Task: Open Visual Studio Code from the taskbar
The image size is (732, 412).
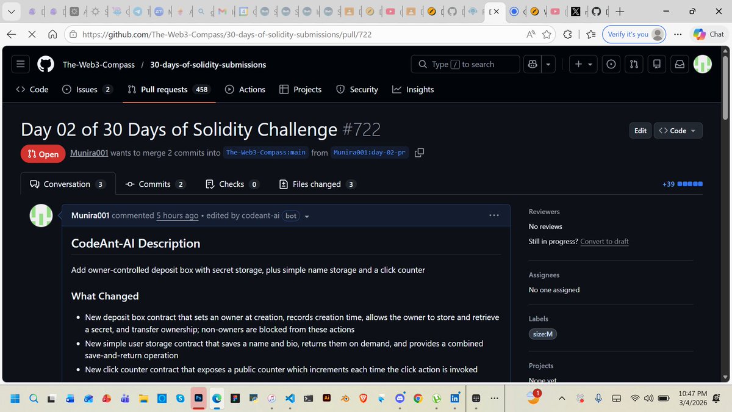Action: click(290, 397)
